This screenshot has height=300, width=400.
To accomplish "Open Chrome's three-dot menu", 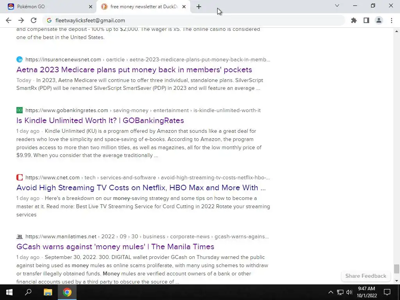I will [391, 20].
